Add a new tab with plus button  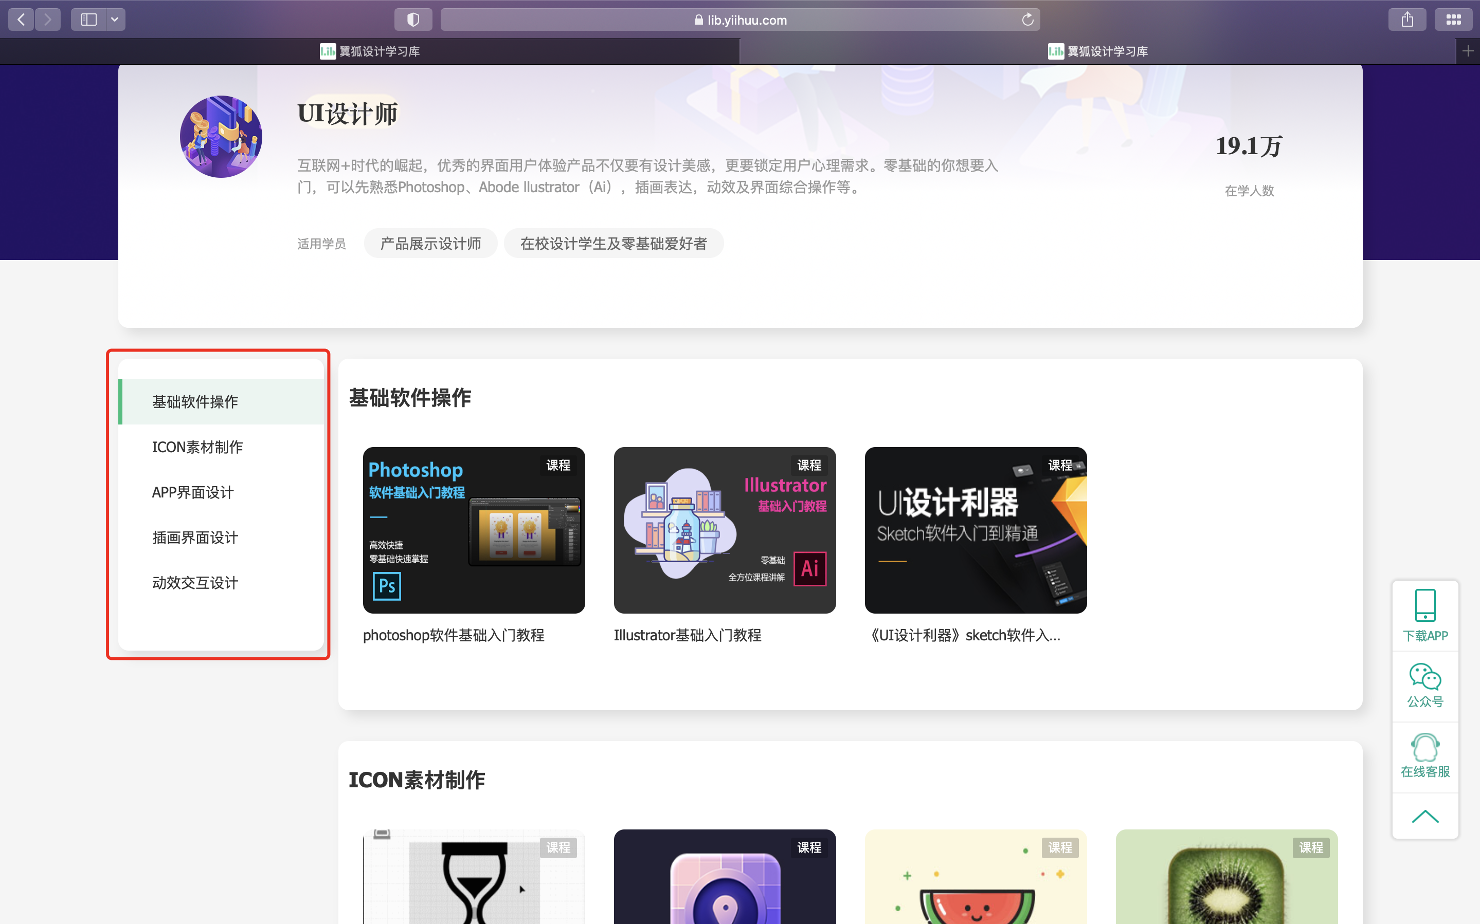pyautogui.click(x=1468, y=51)
